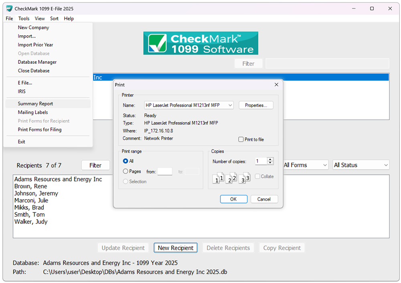Screen dimensions: 401x283
Task: Open the View menu
Action: 40,18
